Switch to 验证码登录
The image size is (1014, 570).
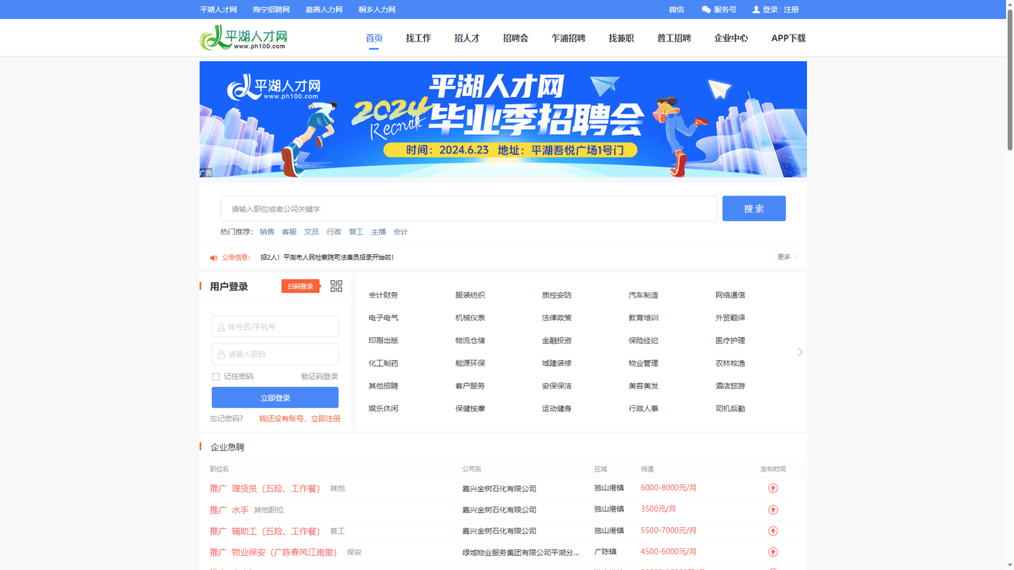(x=320, y=376)
